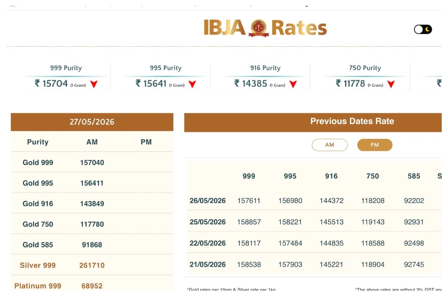Click the Silver 999 row label
This screenshot has width=448, height=297.
pyautogui.click(x=38, y=265)
